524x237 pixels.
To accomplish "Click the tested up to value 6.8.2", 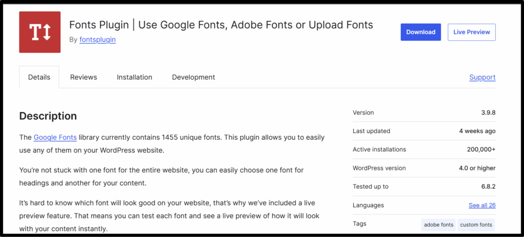I will click(489, 186).
